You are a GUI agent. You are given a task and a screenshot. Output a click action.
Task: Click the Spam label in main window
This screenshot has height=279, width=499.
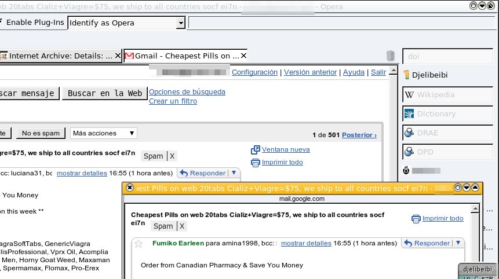153,156
